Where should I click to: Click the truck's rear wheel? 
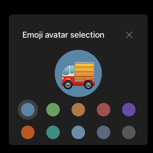88,85
